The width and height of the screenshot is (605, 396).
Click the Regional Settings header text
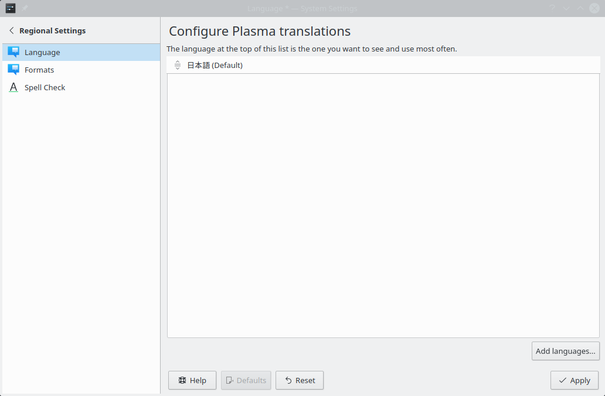(x=53, y=30)
